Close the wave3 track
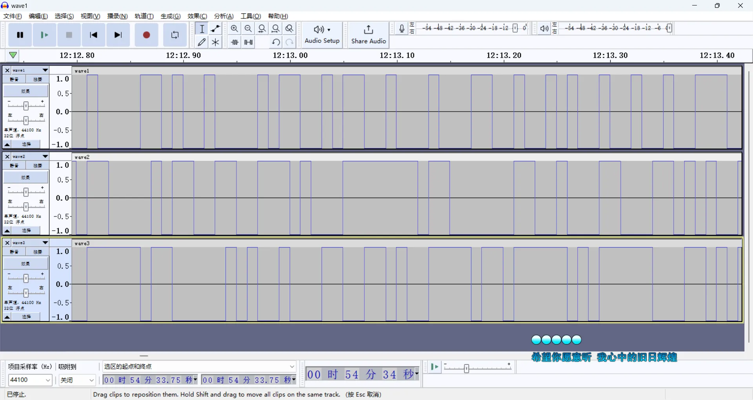The image size is (753, 400). [x=7, y=243]
